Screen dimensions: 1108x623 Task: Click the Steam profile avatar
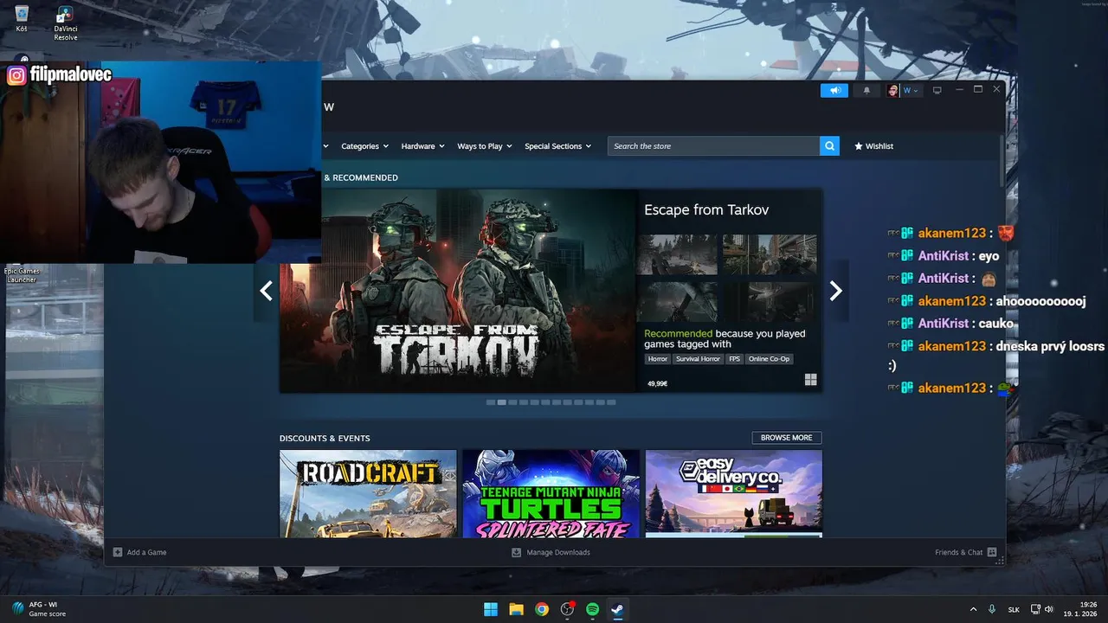coord(892,90)
